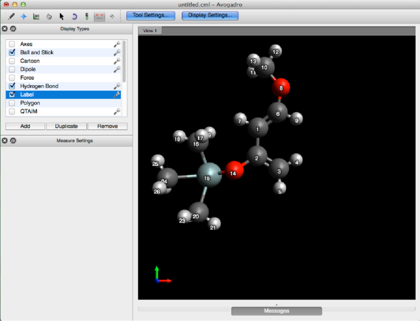Viewport: 420px width, 321px height.
Task: Click the Display Types list scrollbar
Action: [124, 61]
